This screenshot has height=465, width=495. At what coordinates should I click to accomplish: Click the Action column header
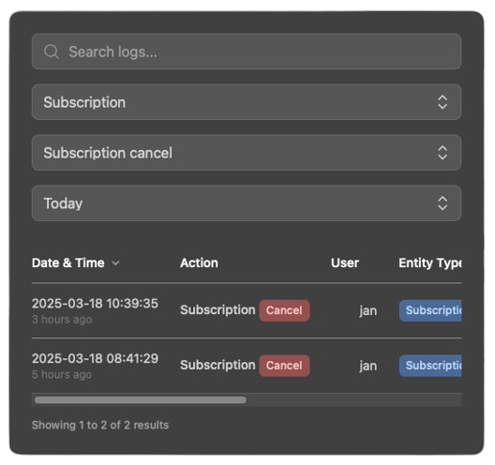[x=199, y=263]
